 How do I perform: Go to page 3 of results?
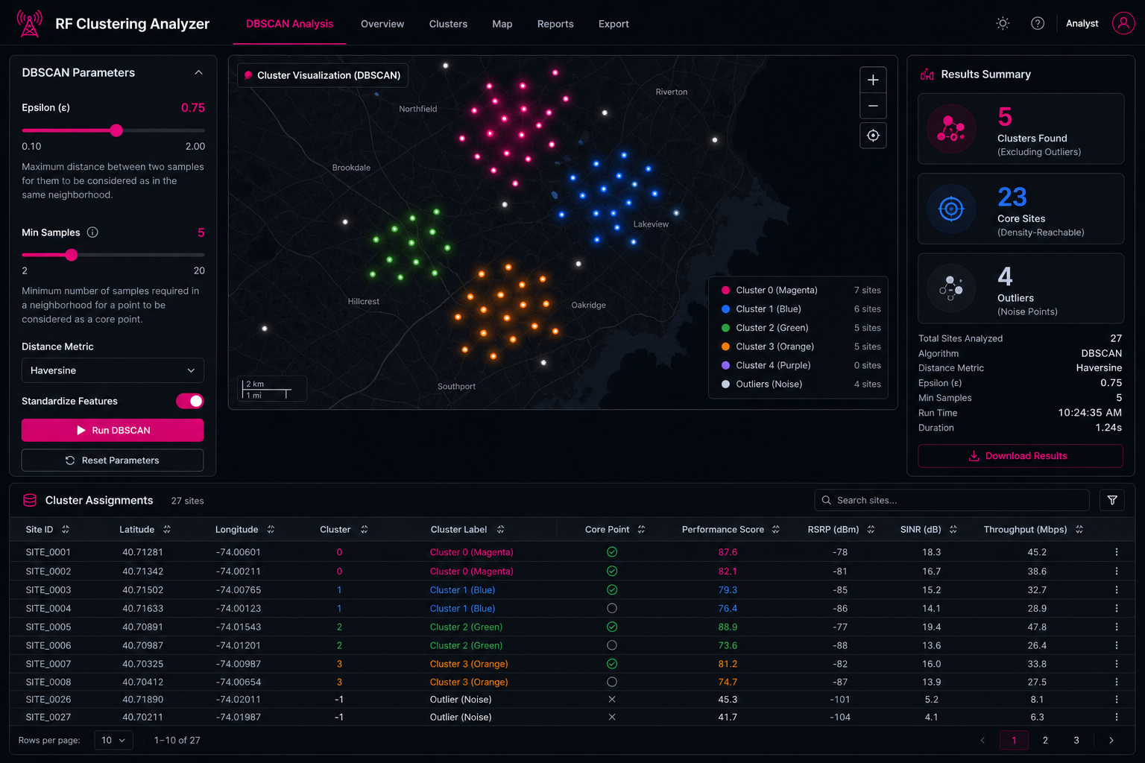point(1076,740)
